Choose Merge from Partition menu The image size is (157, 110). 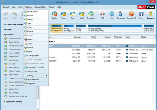coord(36,19)
